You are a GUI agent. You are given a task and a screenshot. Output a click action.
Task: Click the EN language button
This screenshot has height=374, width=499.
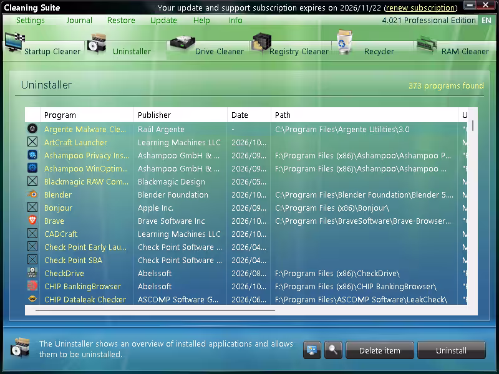(x=487, y=21)
